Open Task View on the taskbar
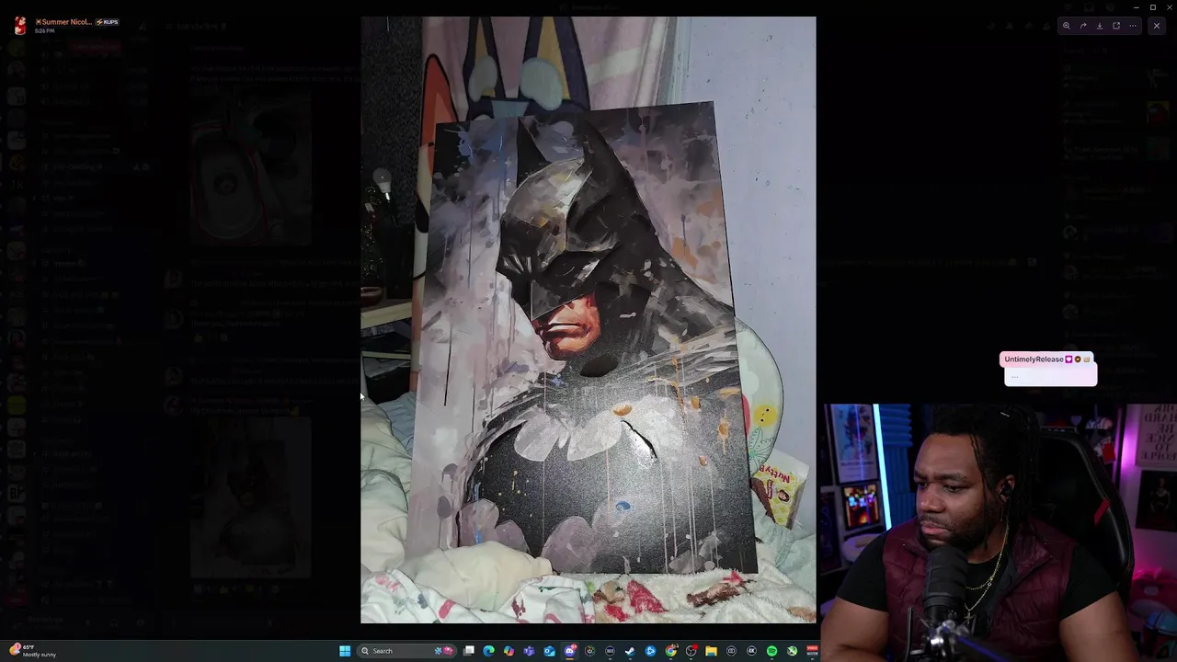 468,651
